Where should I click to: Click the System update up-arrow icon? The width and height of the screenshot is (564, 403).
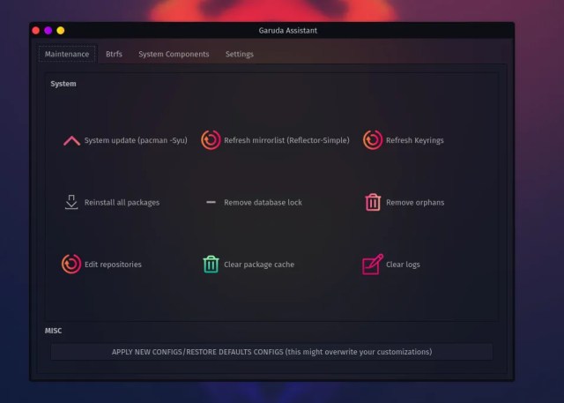pyautogui.click(x=71, y=141)
